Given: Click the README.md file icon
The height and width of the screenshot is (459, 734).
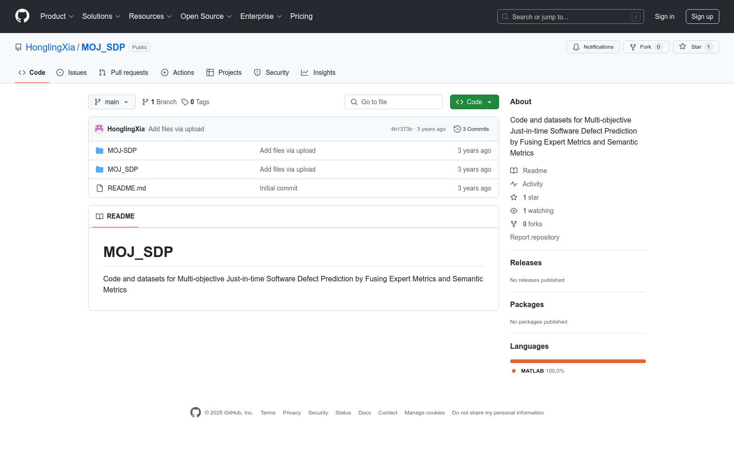Looking at the screenshot, I should 100,188.
